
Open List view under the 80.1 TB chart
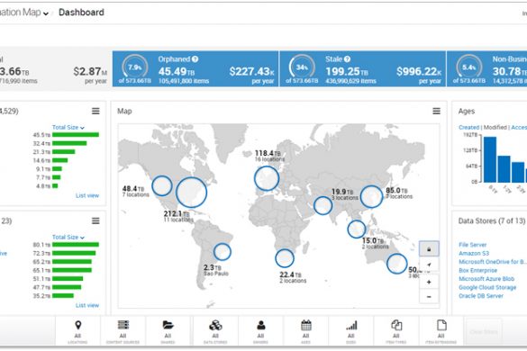click(x=87, y=305)
